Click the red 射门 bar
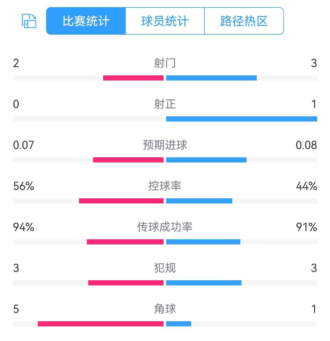Image resolution: width=330 pixels, height=341 pixels. 133,78
